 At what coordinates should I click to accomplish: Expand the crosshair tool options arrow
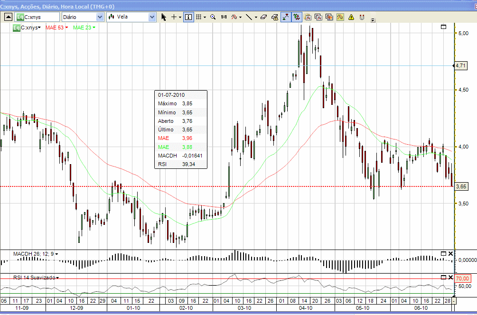coord(180,18)
